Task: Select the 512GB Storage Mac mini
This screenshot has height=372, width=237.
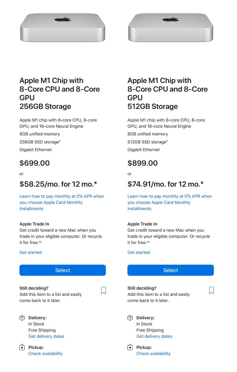Action: coord(171,270)
